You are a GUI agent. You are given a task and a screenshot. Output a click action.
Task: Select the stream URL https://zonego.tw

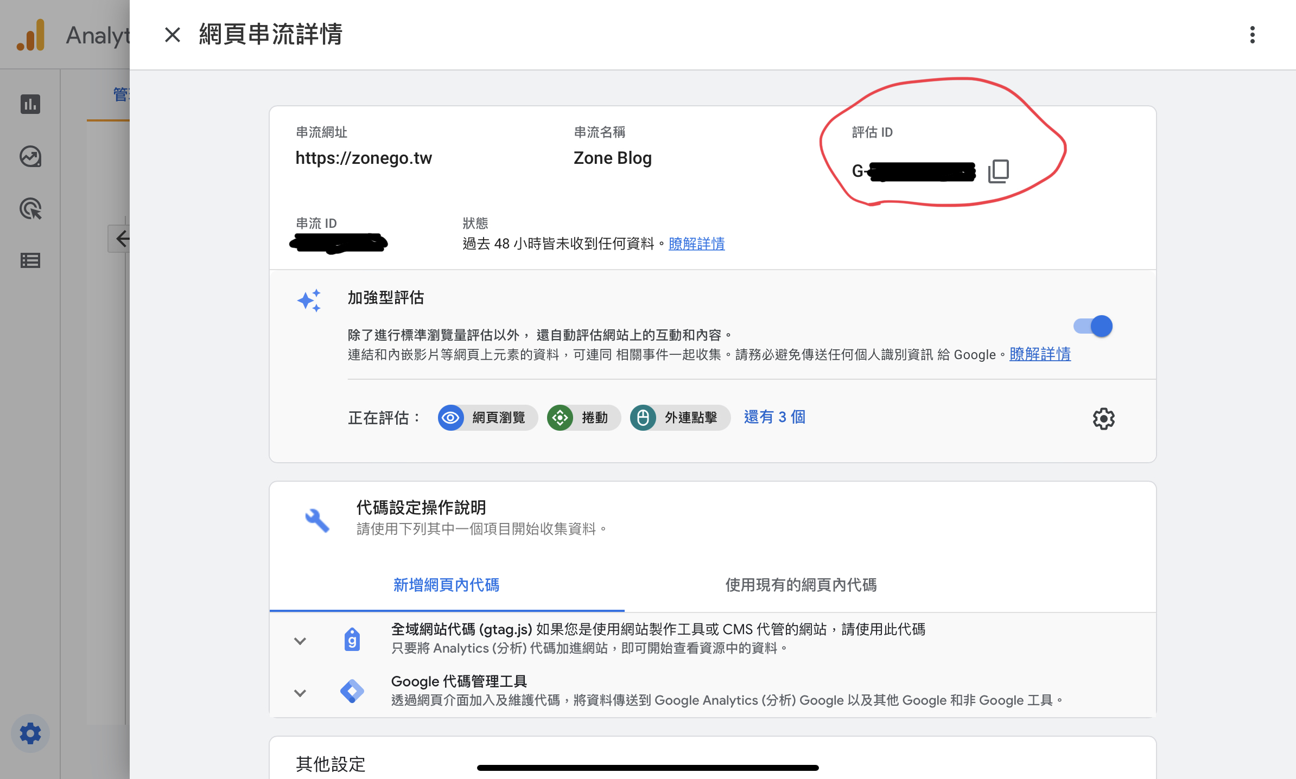point(364,158)
